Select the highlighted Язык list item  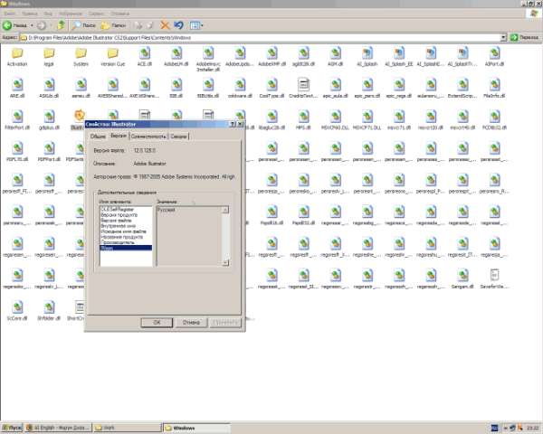(x=126, y=248)
